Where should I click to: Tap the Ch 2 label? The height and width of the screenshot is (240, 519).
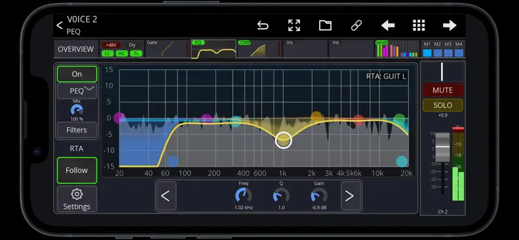442,212
